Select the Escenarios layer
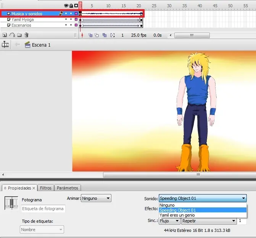This screenshot has height=238, width=256. (x=21, y=25)
